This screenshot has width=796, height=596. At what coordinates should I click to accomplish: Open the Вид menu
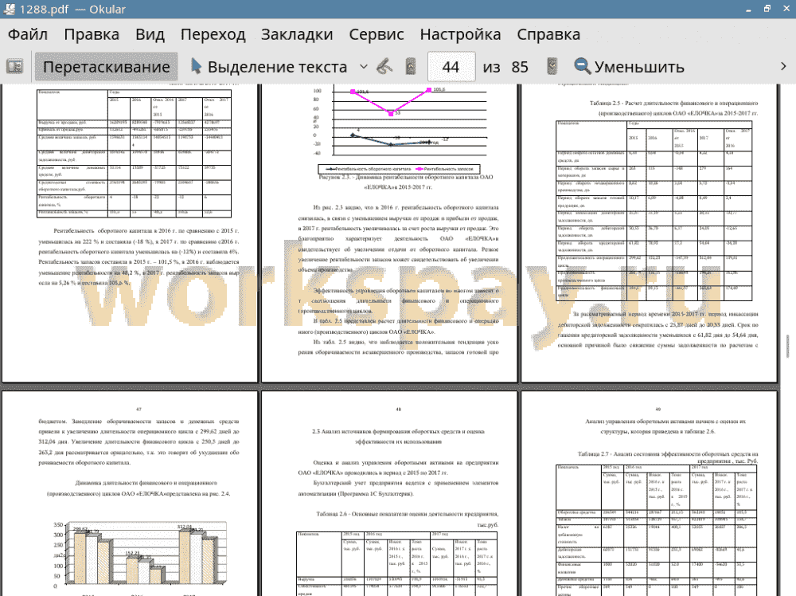pyautogui.click(x=150, y=34)
